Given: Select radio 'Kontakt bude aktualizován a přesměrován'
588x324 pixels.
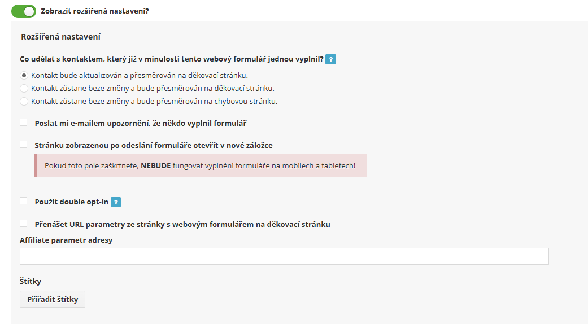Looking at the screenshot, I should [x=24, y=75].
